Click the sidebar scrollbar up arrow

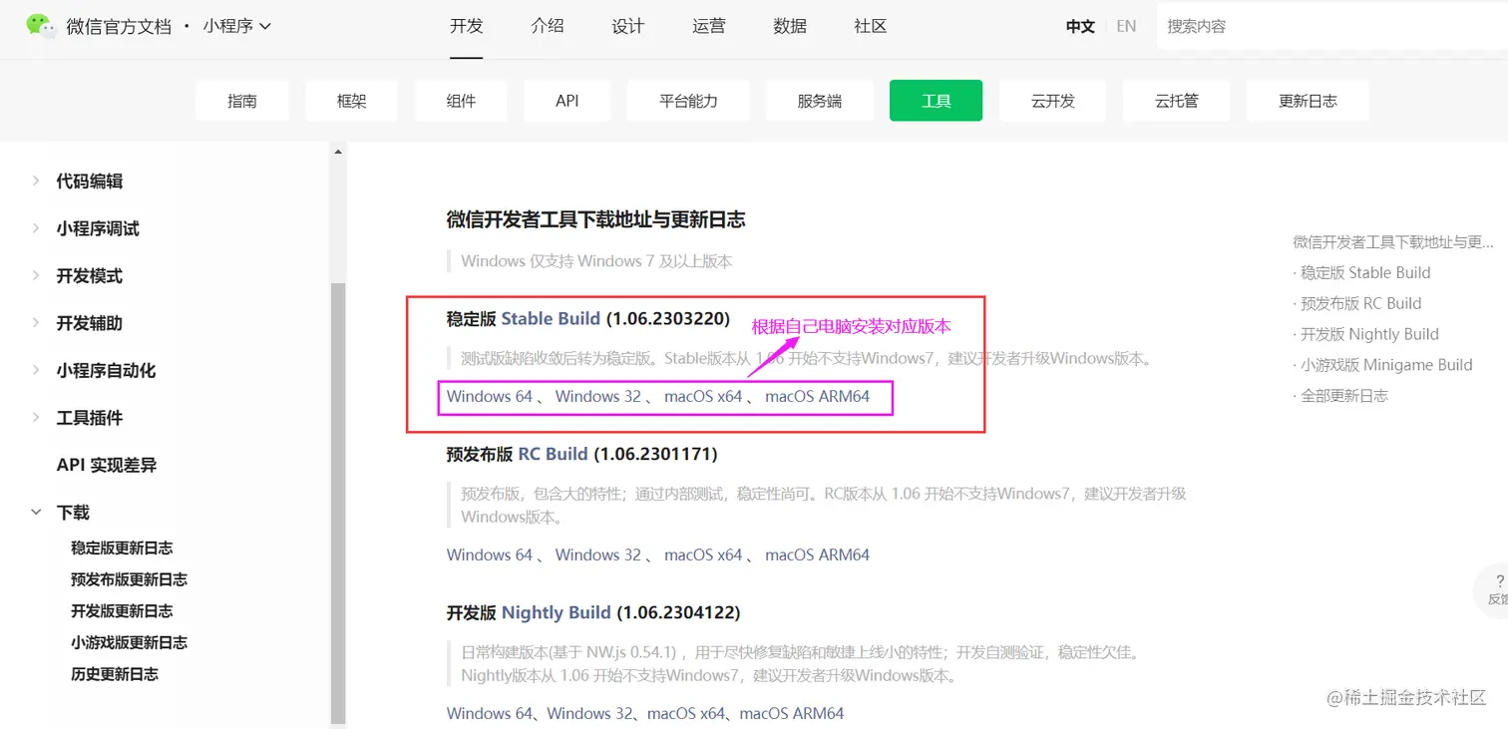[x=338, y=152]
